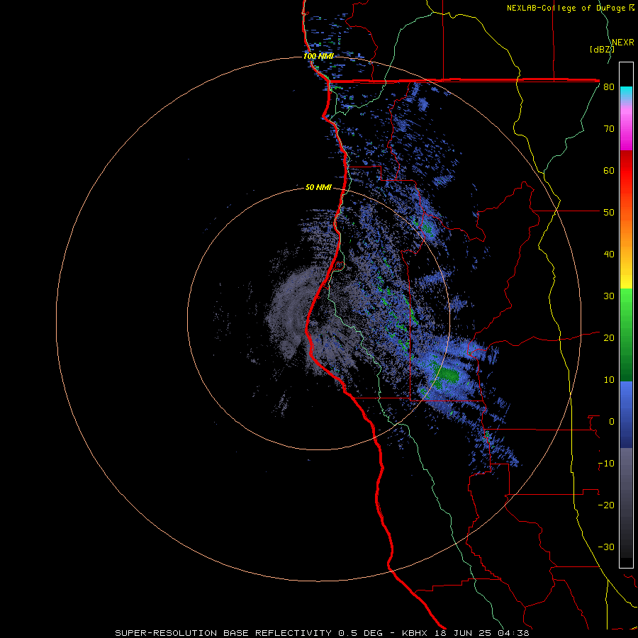
Task: Click the -20 dBZ scale value
Action: click(606, 505)
